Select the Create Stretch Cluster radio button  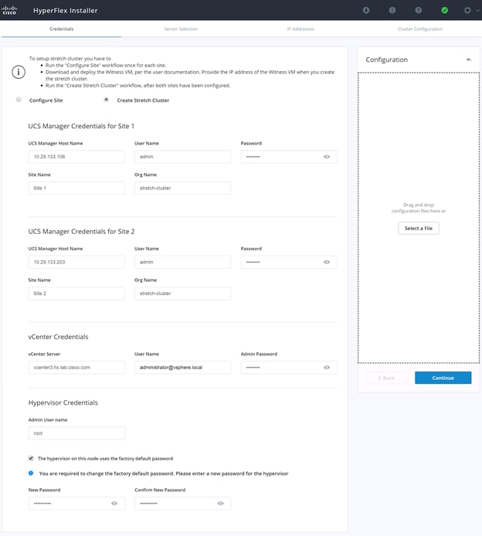107,100
